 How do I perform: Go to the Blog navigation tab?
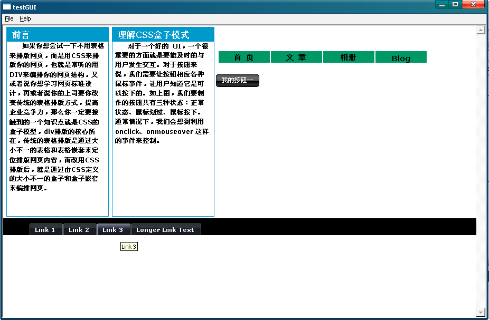[401, 57]
